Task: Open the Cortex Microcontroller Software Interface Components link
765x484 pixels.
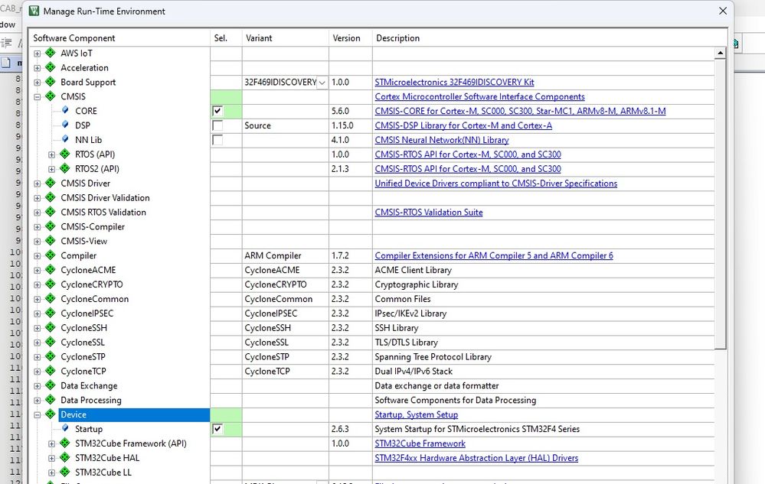Action: pyautogui.click(x=479, y=97)
